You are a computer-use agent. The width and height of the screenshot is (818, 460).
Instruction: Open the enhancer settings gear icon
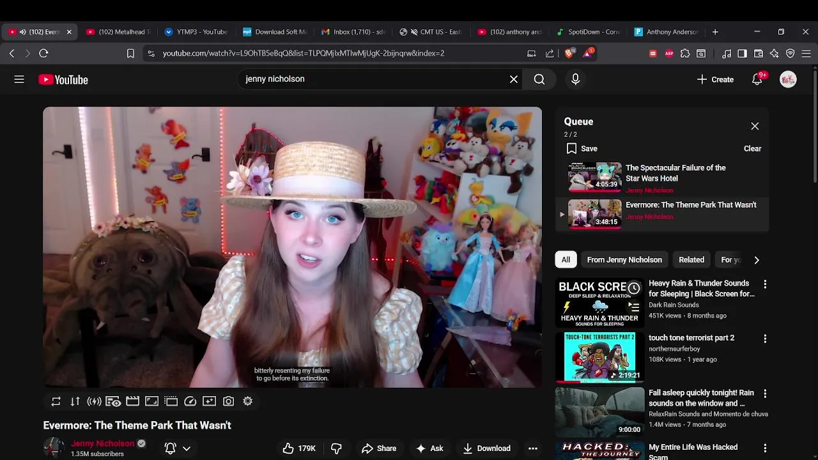tap(247, 401)
